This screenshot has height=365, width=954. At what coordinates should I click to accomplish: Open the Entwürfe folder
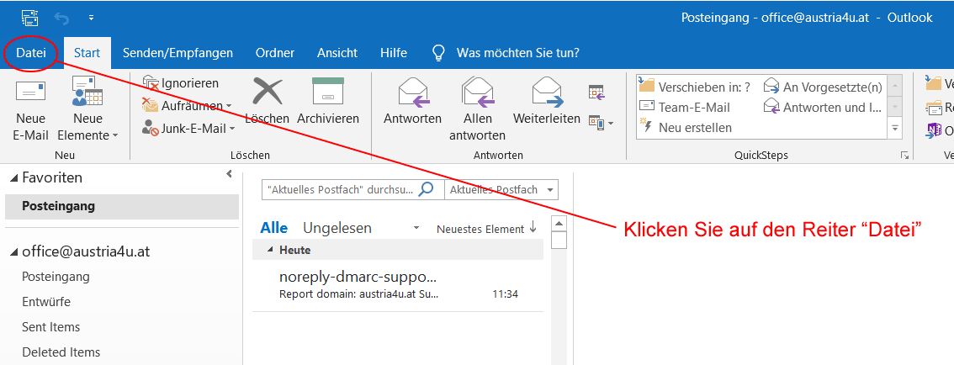pos(46,302)
